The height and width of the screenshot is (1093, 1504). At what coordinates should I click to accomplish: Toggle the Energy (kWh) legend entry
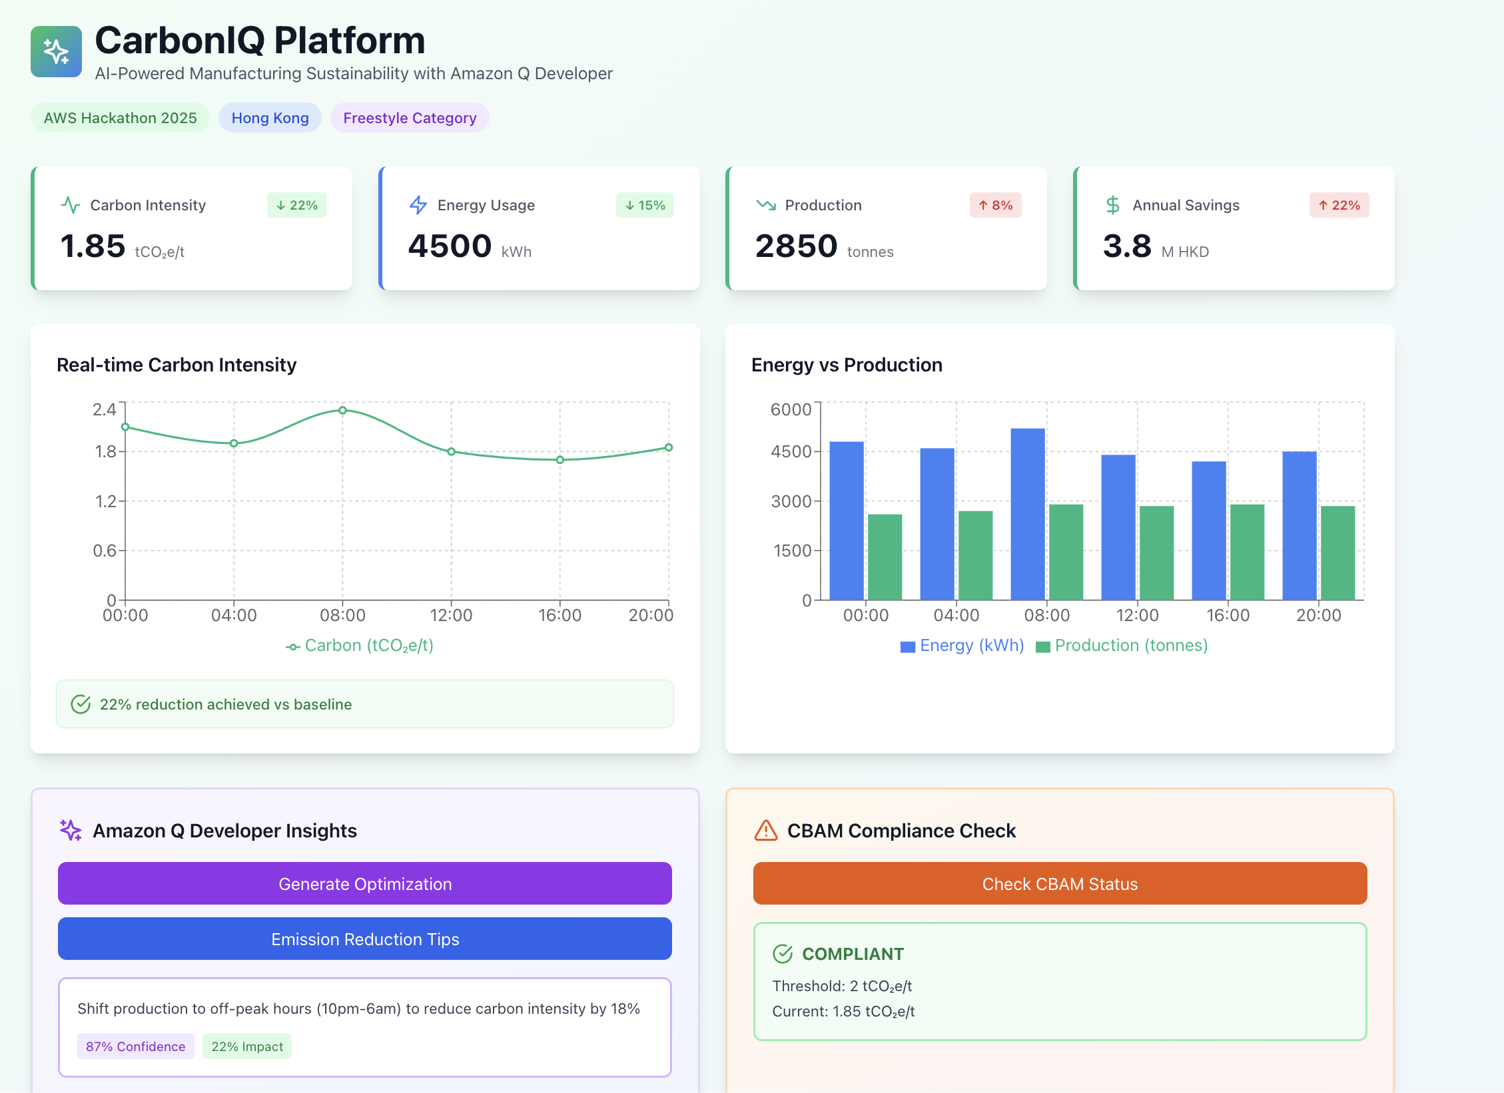(x=962, y=646)
